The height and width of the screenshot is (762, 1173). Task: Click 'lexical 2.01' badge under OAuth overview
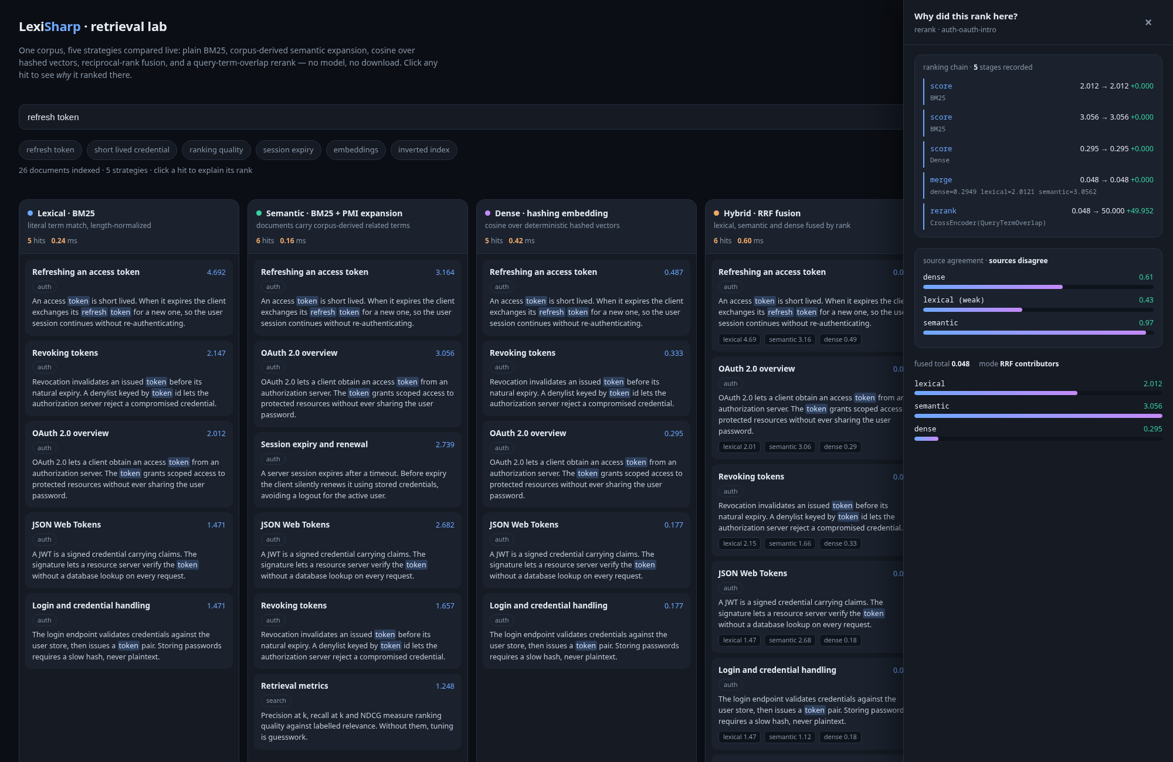[x=740, y=447]
